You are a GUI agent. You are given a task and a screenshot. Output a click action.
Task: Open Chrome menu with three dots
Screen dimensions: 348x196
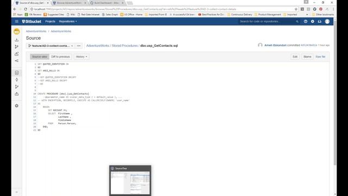(333, 9)
